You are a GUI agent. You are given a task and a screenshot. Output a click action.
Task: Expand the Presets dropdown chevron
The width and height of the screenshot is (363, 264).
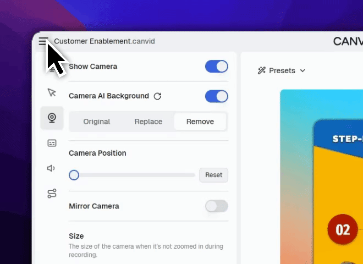302,71
